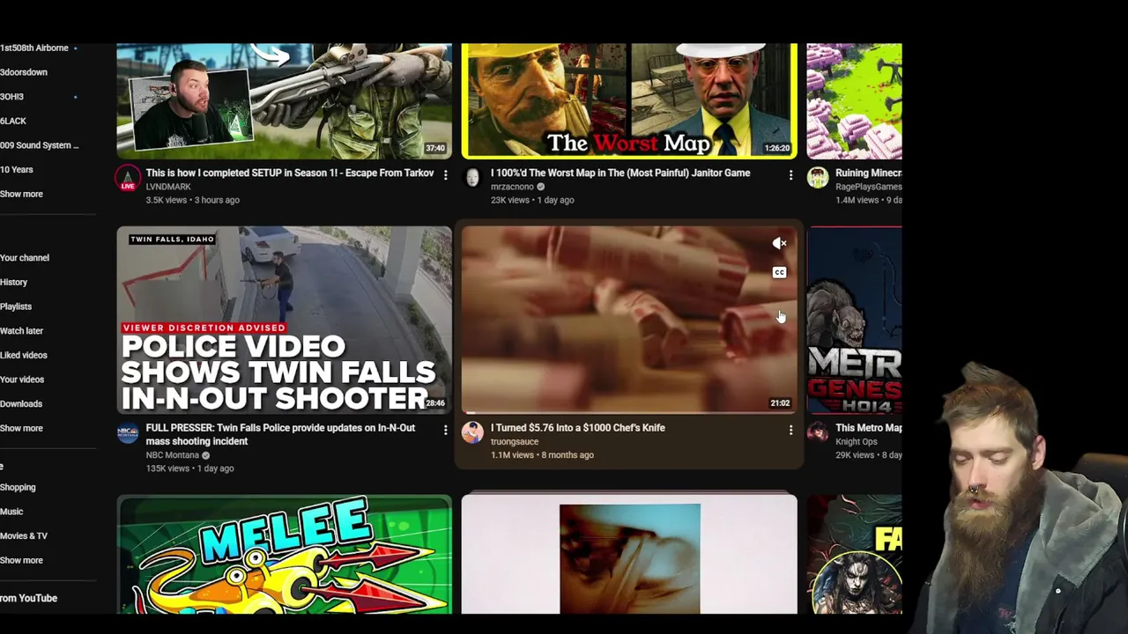This screenshot has height=634, width=1128.
Task: Open Liked videos
Action: click(24, 355)
